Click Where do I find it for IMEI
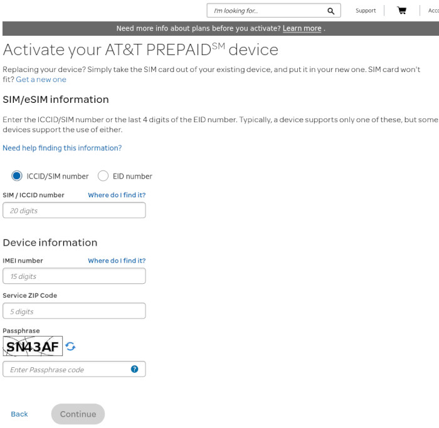 point(117,261)
